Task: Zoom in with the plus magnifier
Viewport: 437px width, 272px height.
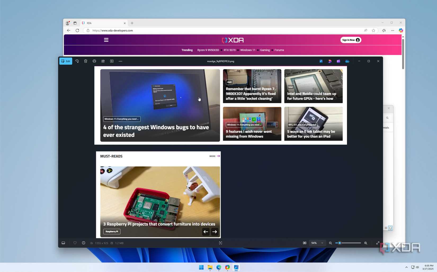Action: (366, 243)
